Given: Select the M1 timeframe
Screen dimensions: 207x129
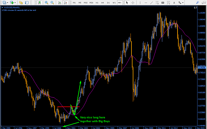Looking at the screenshot, I should [x=74, y=3].
